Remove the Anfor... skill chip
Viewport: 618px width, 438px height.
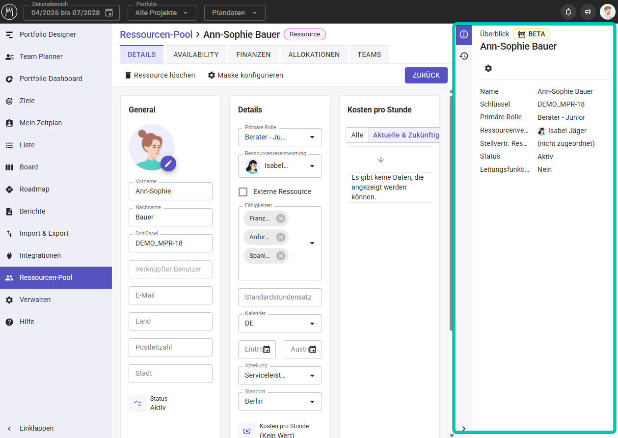pyautogui.click(x=281, y=237)
